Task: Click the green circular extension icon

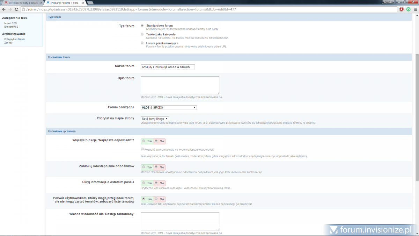Action: point(408,9)
